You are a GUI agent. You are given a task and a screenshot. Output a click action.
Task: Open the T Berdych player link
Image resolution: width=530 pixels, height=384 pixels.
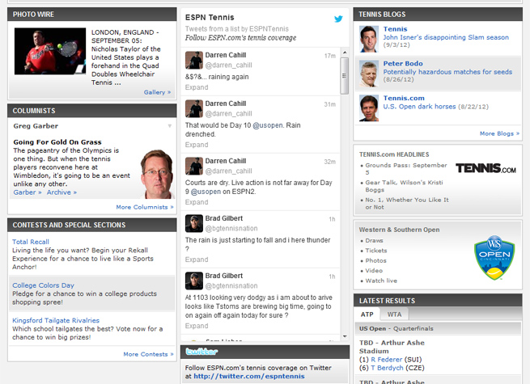tap(387, 368)
